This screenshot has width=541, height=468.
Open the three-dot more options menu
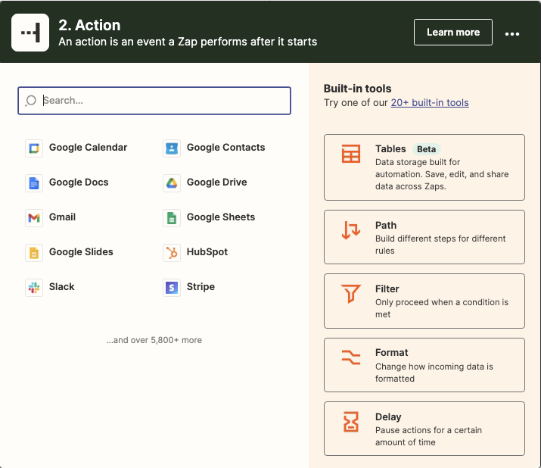tap(512, 33)
